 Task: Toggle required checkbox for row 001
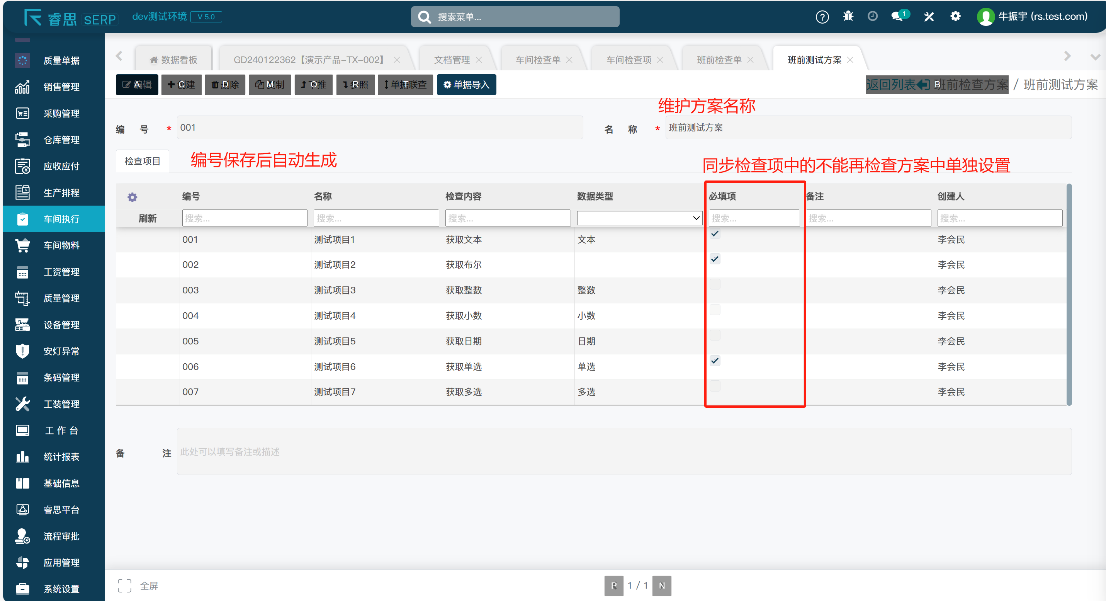pyautogui.click(x=715, y=234)
